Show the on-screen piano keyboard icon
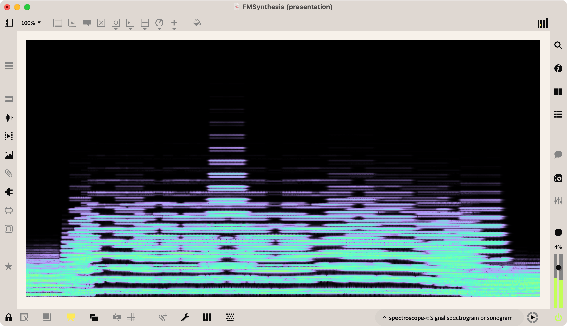Viewport: 567px width, 326px height. pyautogui.click(x=207, y=317)
